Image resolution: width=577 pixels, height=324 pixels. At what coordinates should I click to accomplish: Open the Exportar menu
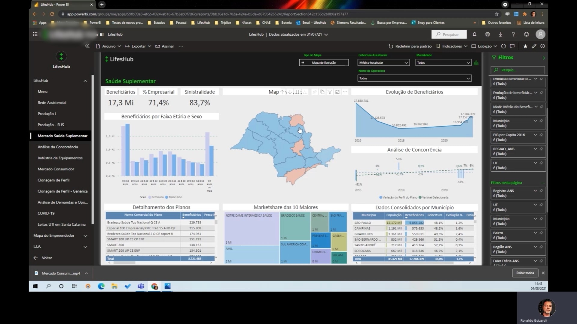(138, 46)
